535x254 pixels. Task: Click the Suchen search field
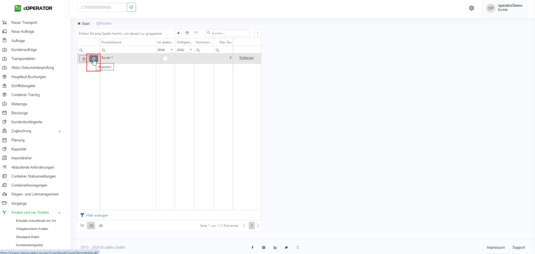229,33
